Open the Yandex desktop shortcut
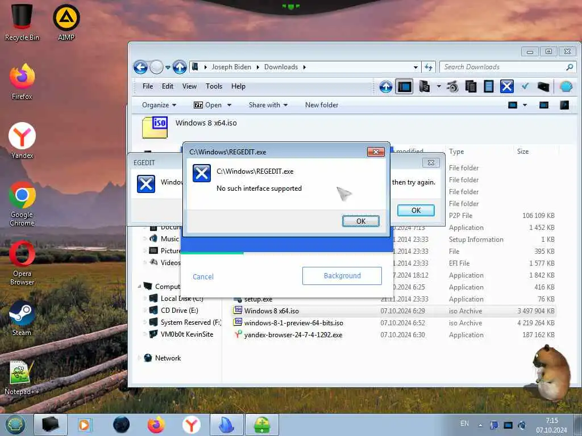582x436 pixels. [22, 141]
